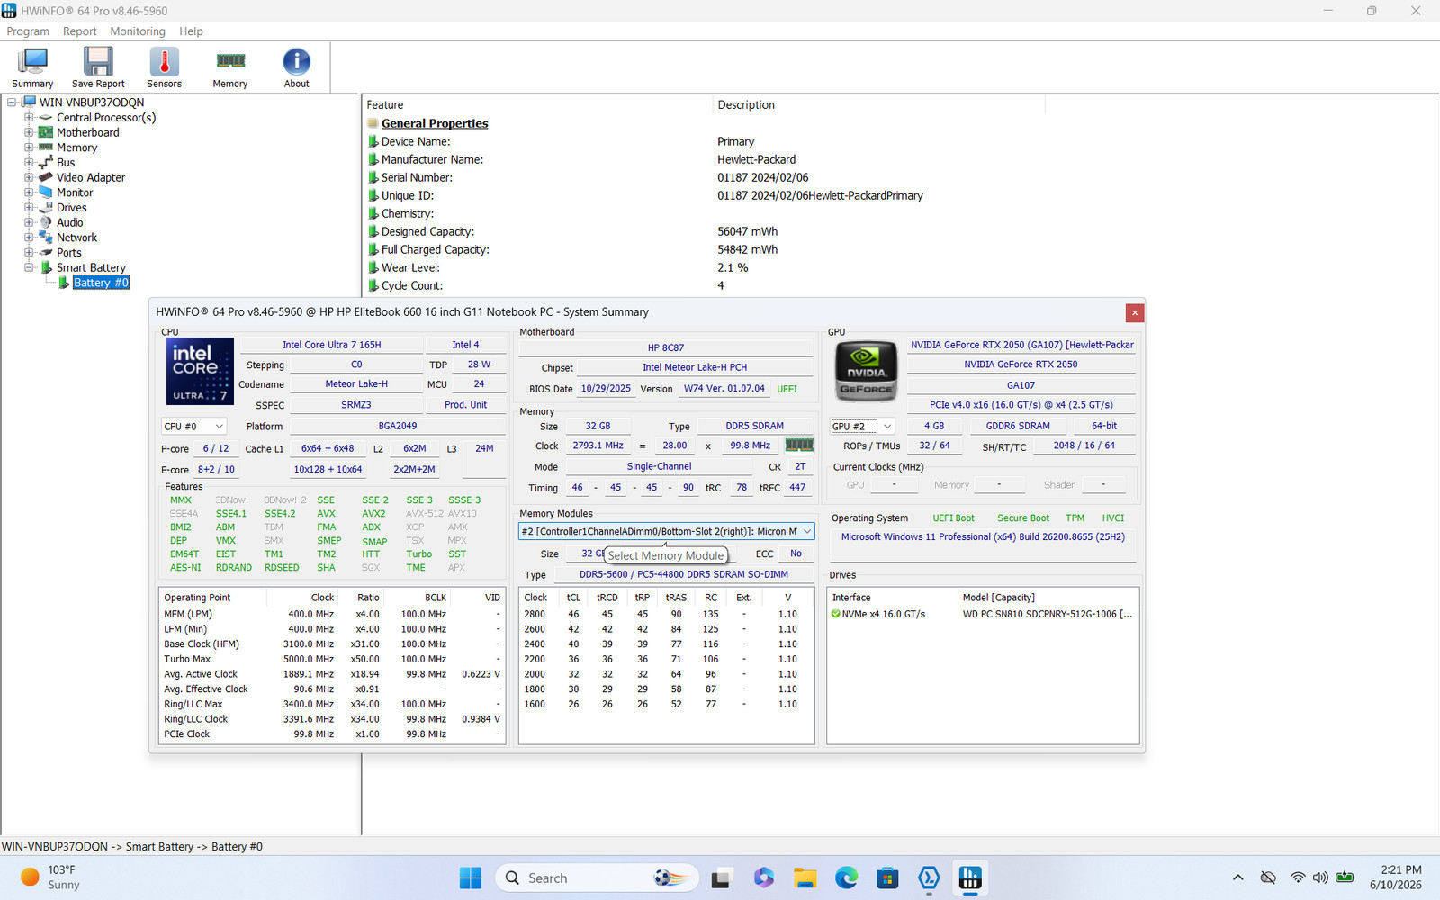This screenshot has width=1440, height=900.
Task: Click the Intel Core Ultra 7 165H name
Action: tap(332, 345)
